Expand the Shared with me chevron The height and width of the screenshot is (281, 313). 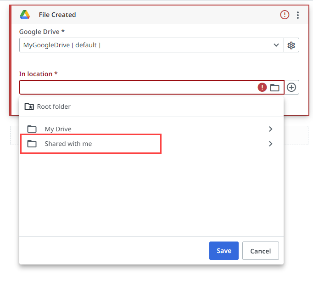[x=270, y=144]
